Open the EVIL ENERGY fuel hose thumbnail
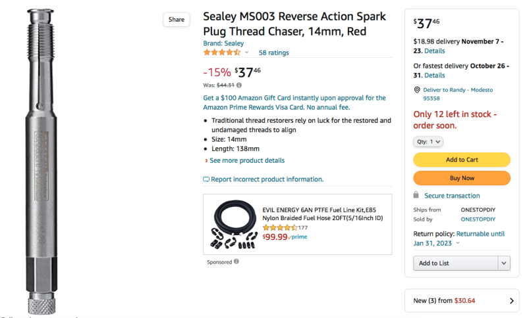This screenshot has height=318, width=527. tap(233, 226)
